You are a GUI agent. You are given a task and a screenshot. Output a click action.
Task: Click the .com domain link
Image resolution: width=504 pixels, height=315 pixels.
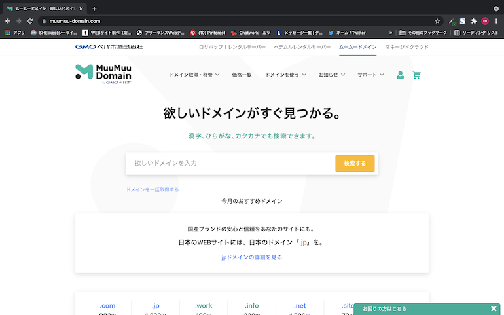point(107,305)
